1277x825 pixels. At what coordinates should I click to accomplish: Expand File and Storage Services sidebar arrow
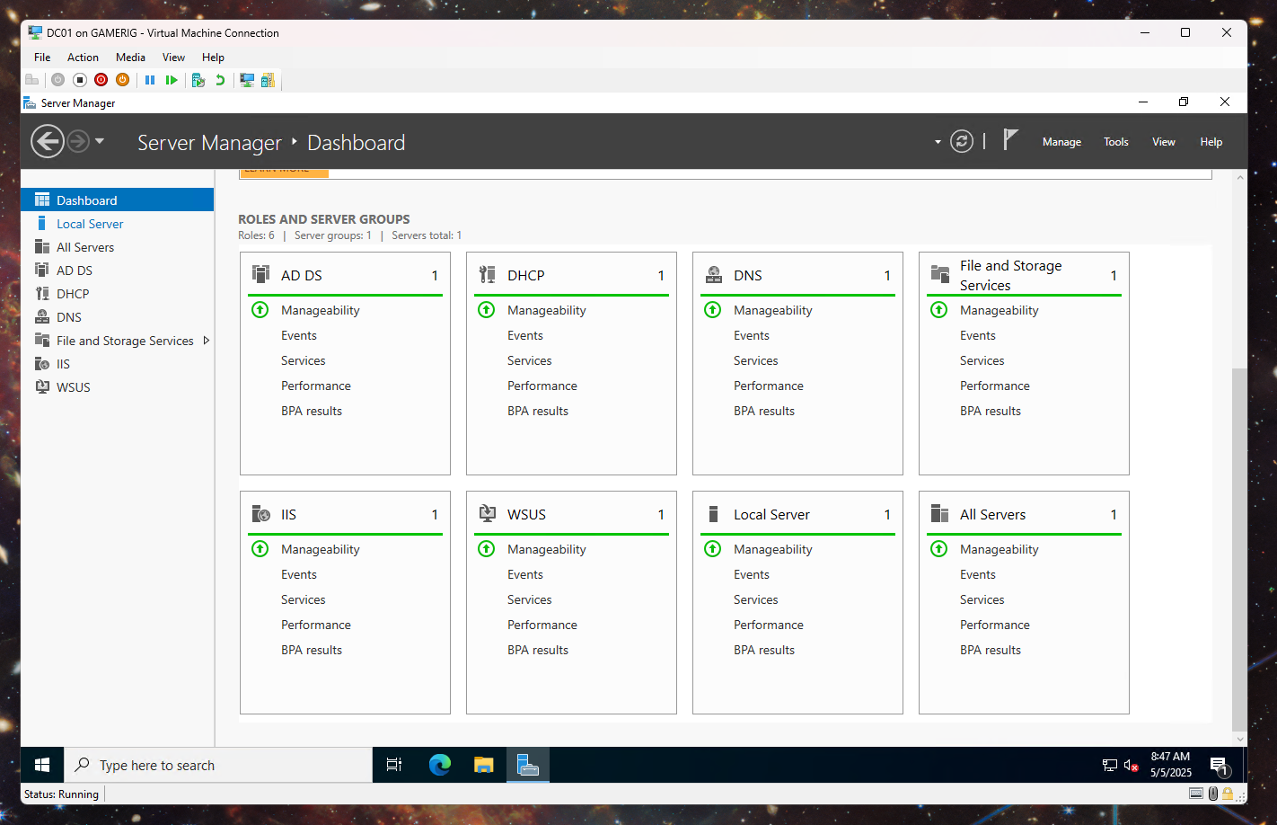207,341
